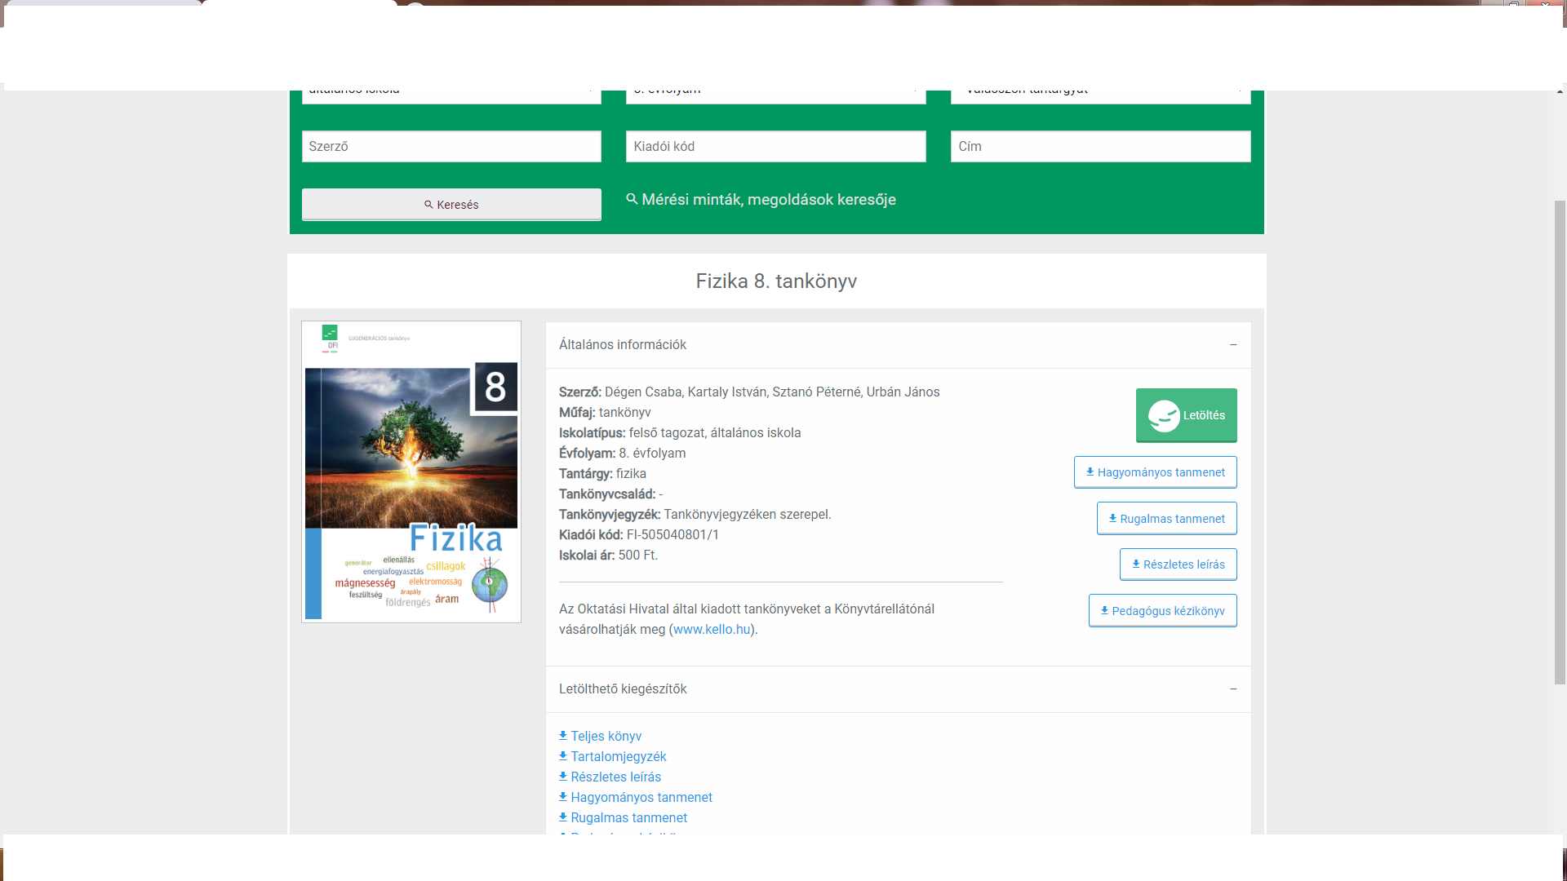Collapse the Általános információk panel
This screenshot has width=1567, height=881.
pyautogui.click(x=1232, y=345)
